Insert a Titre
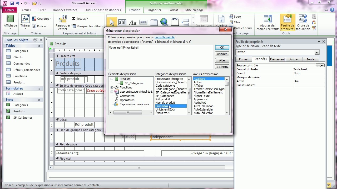 234,22
